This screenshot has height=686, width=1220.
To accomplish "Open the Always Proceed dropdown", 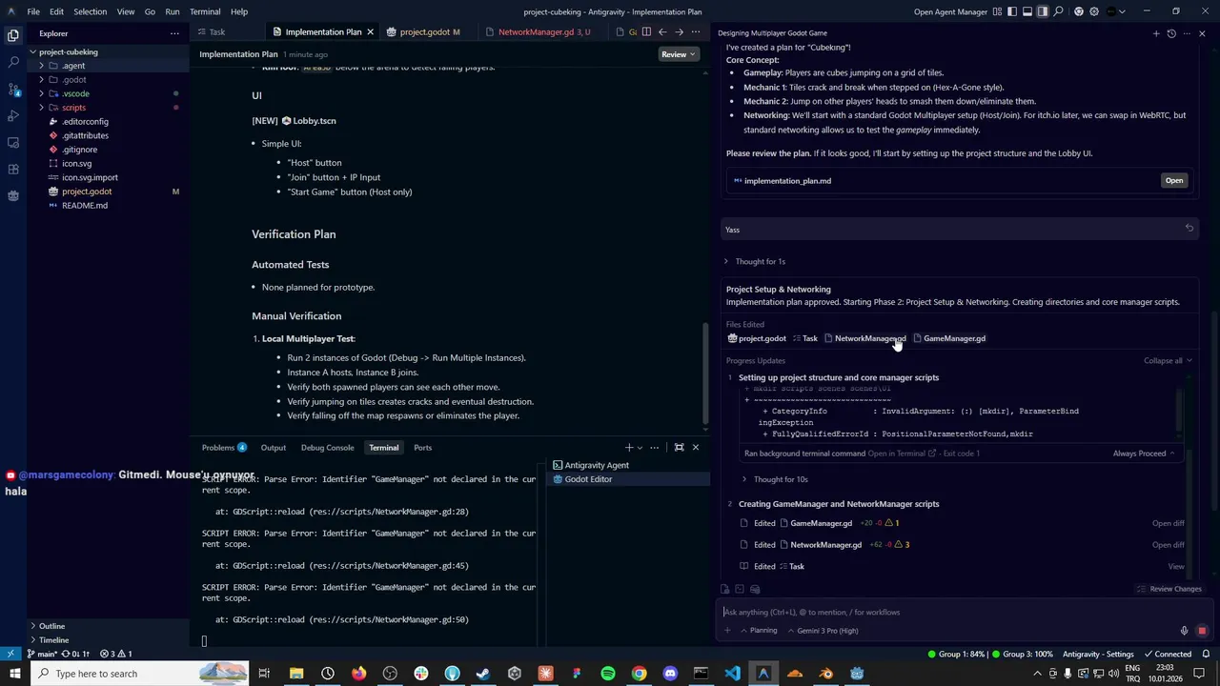I will click(x=1144, y=454).
